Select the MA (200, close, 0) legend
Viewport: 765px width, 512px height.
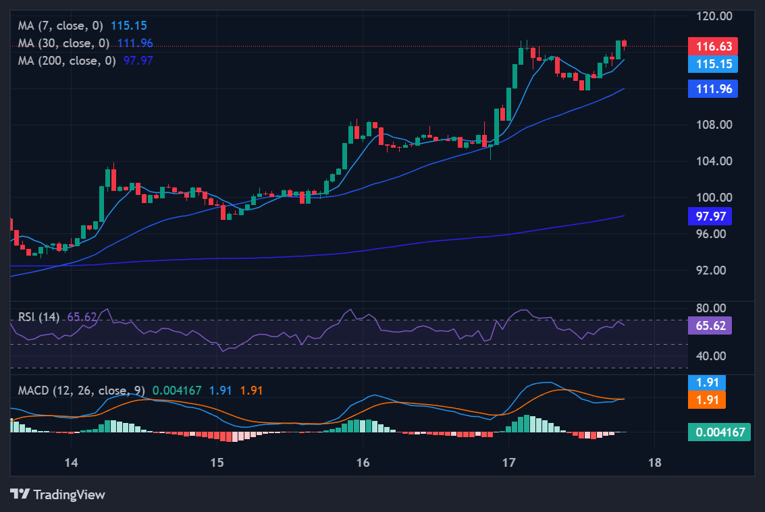pos(68,61)
